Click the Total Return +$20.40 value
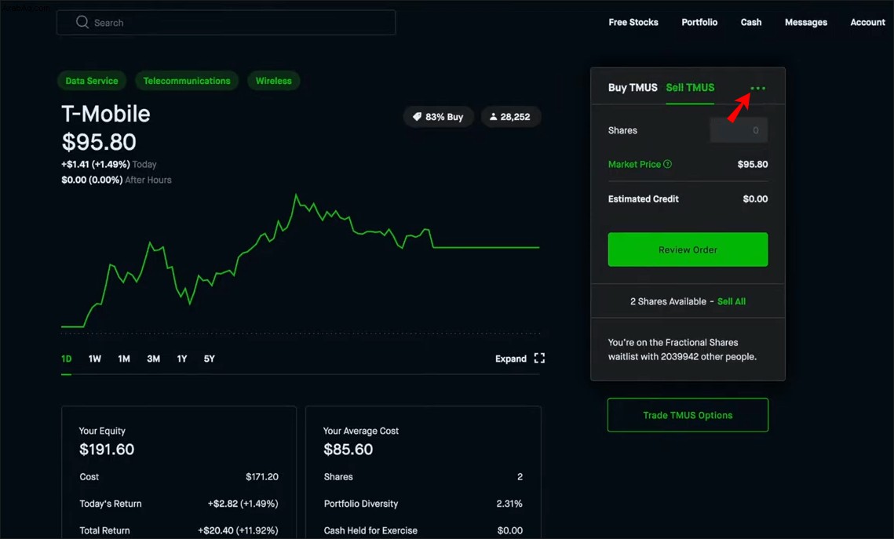This screenshot has width=894, height=539. point(238,530)
